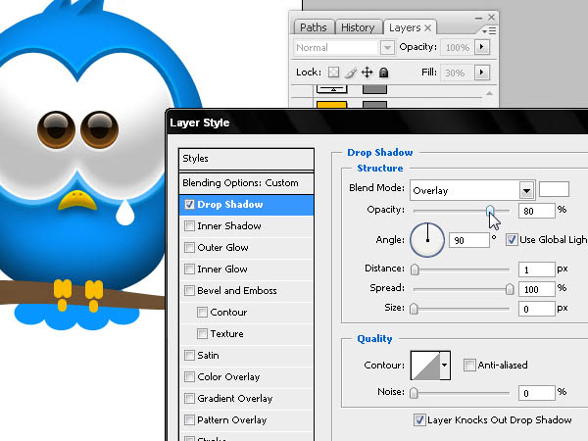Click the drop shadow Opacity value field
This screenshot has height=441, width=588.
click(x=537, y=211)
